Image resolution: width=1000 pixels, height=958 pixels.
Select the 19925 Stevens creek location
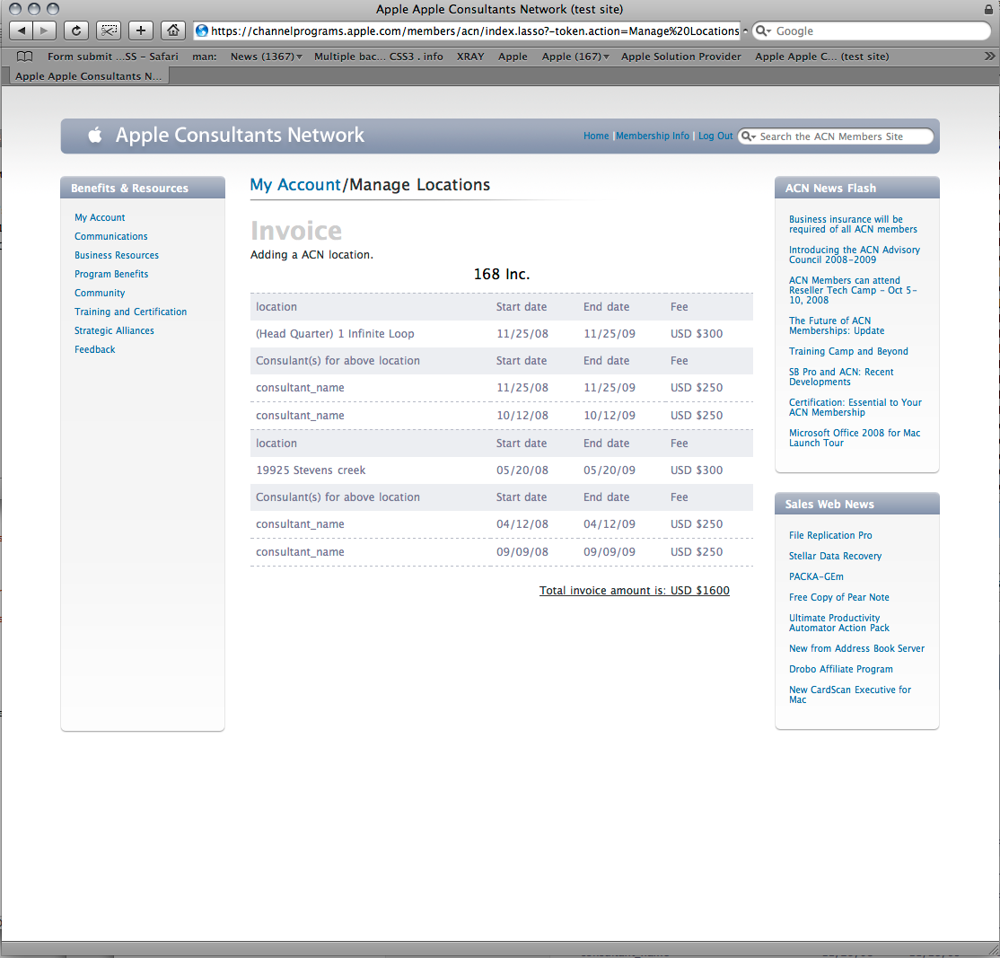pos(311,470)
